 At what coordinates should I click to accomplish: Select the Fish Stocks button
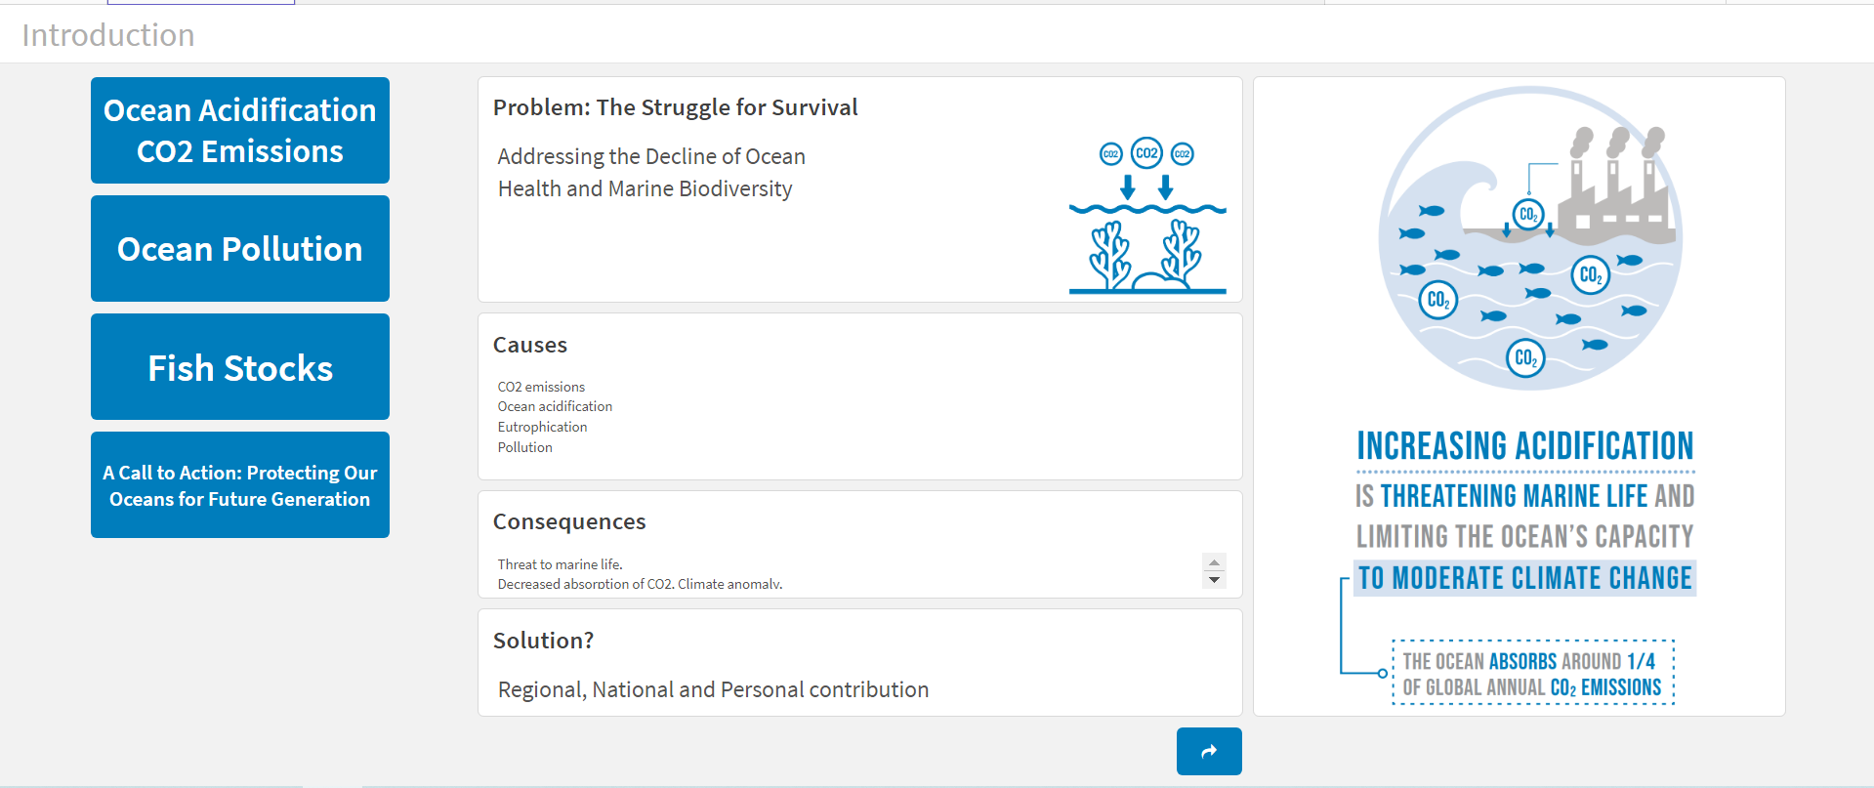(x=240, y=367)
